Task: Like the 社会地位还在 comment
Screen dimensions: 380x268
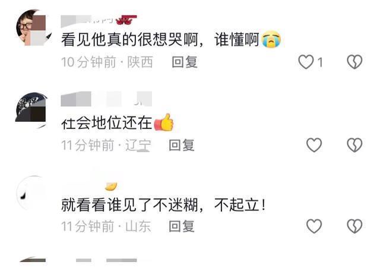Action: point(314,145)
